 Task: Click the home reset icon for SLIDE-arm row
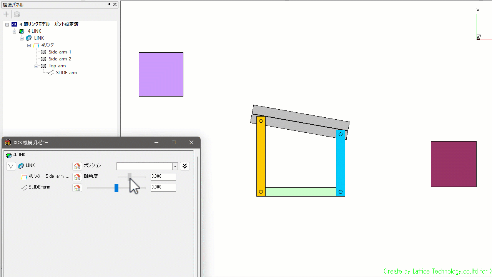[x=77, y=188]
